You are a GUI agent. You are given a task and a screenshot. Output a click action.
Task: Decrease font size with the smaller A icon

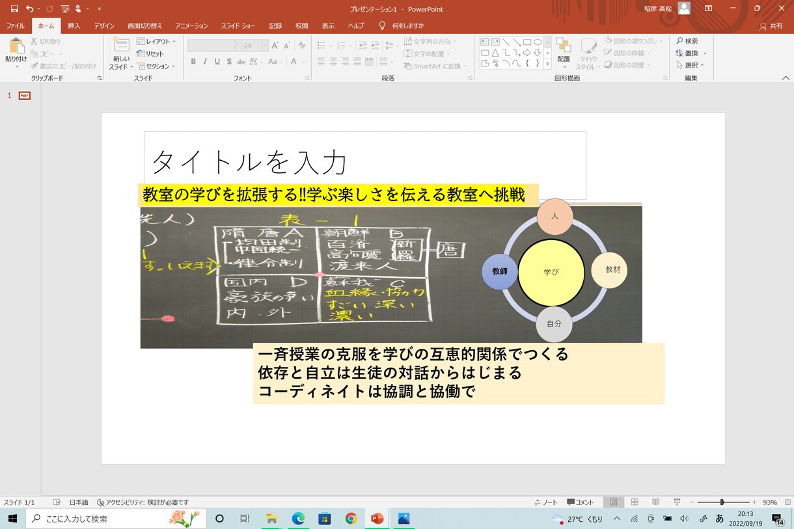click(x=286, y=46)
